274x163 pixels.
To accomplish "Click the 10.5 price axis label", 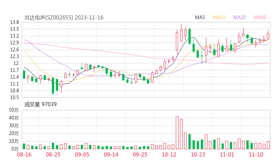I will pos(14,97).
